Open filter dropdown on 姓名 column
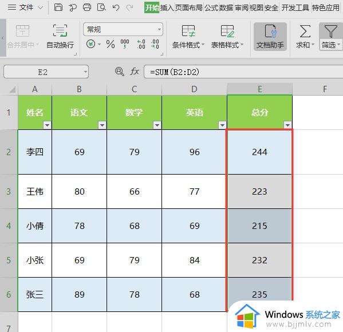Image resolution: width=343 pixels, height=332 pixels. pos(47,125)
